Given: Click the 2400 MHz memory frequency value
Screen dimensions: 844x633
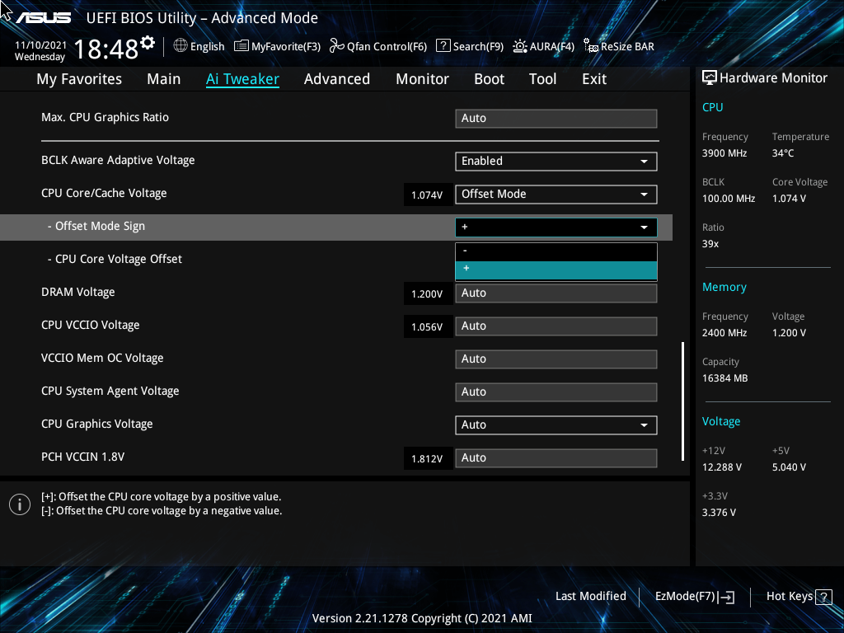Looking at the screenshot, I should click(724, 333).
